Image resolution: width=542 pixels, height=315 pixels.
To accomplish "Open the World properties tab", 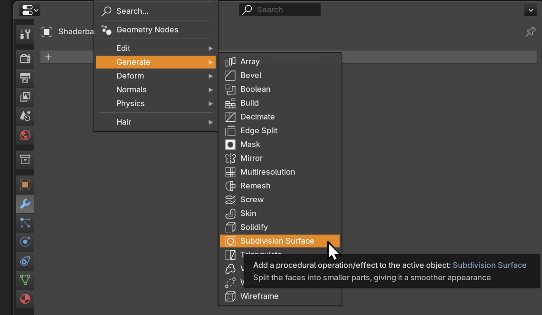I will [x=25, y=135].
